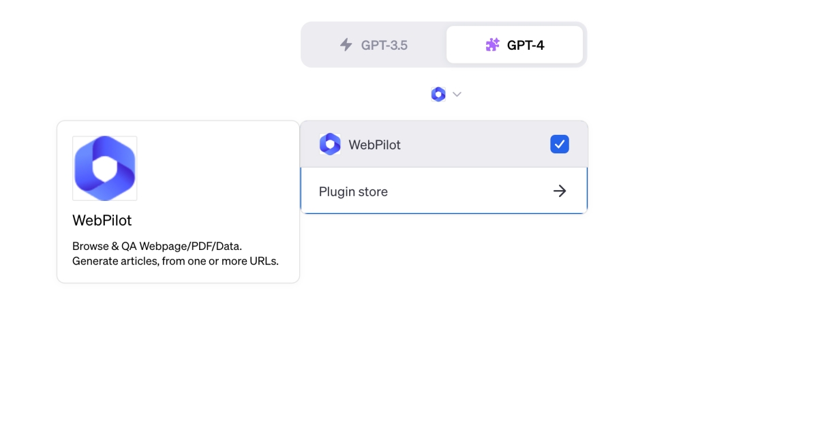Click the 'GPT-4' text label
818x436 pixels.
[x=526, y=45]
